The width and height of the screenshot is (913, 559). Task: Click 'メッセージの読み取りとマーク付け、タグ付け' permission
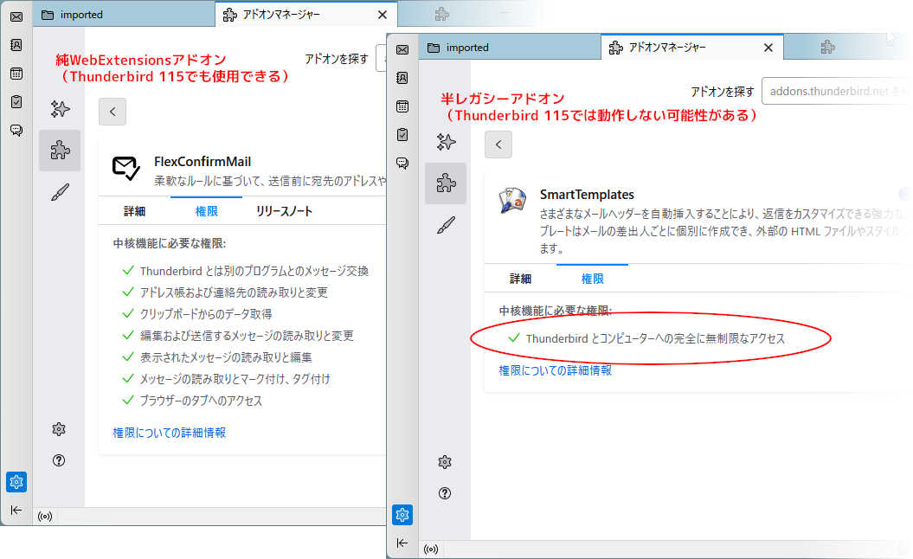point(235,379)
